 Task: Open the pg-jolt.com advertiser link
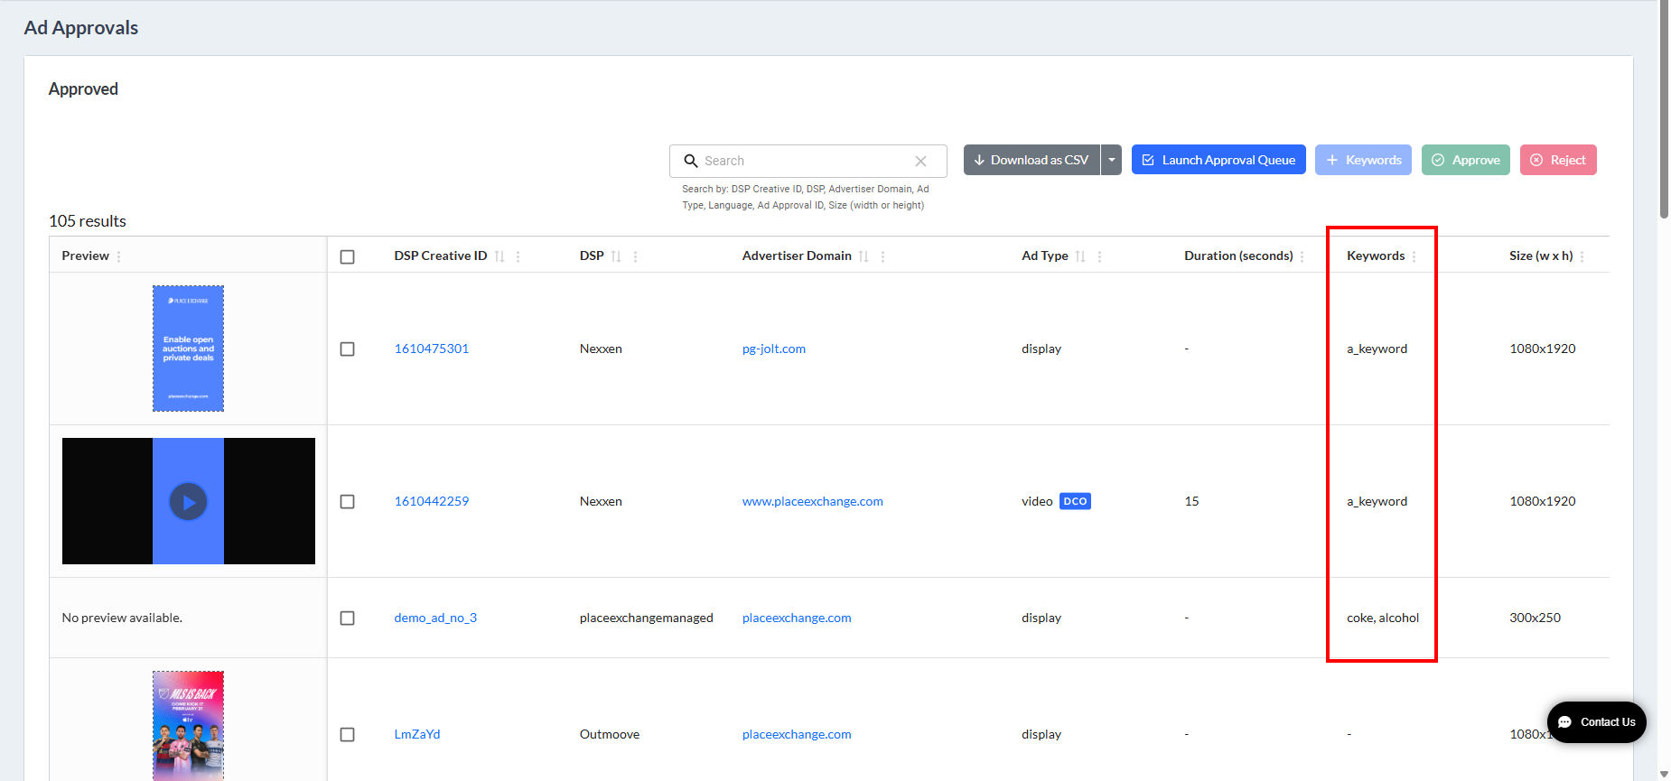[x=774, y=349]
